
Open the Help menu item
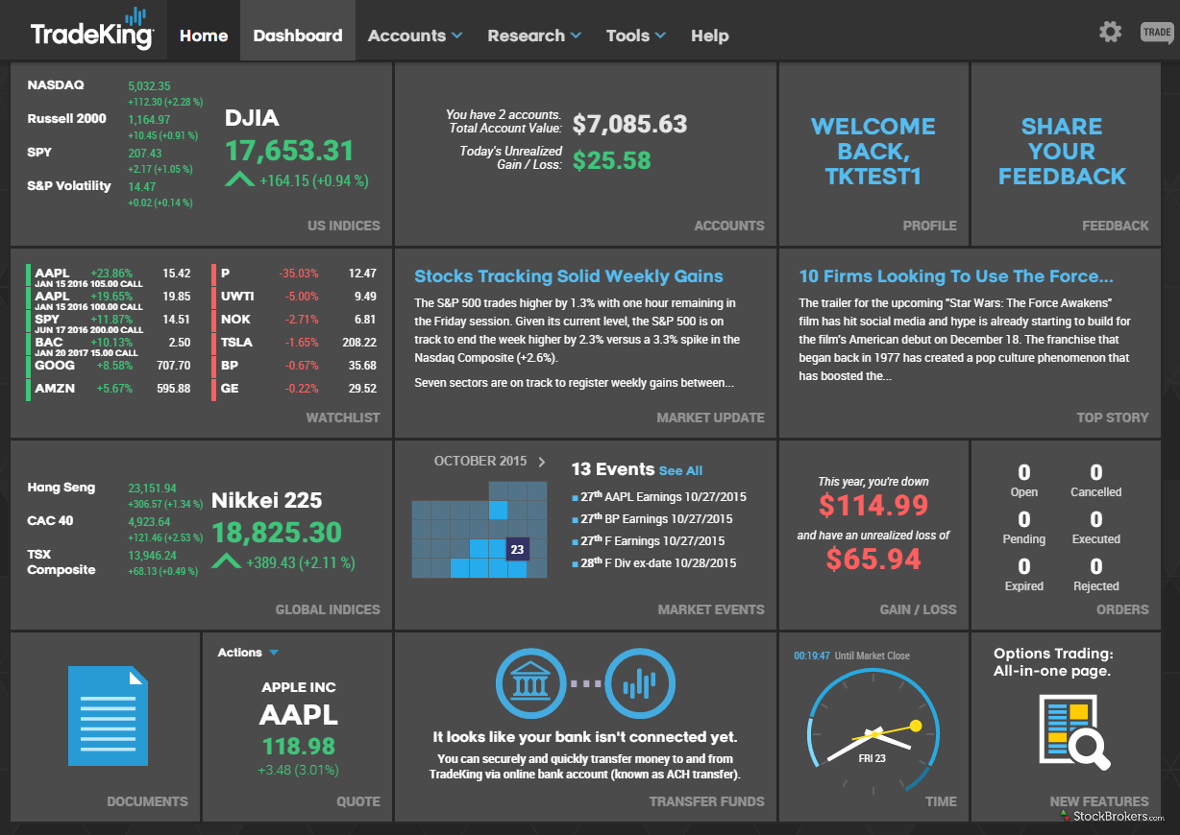pyautogui.click(x=710, y=36)
